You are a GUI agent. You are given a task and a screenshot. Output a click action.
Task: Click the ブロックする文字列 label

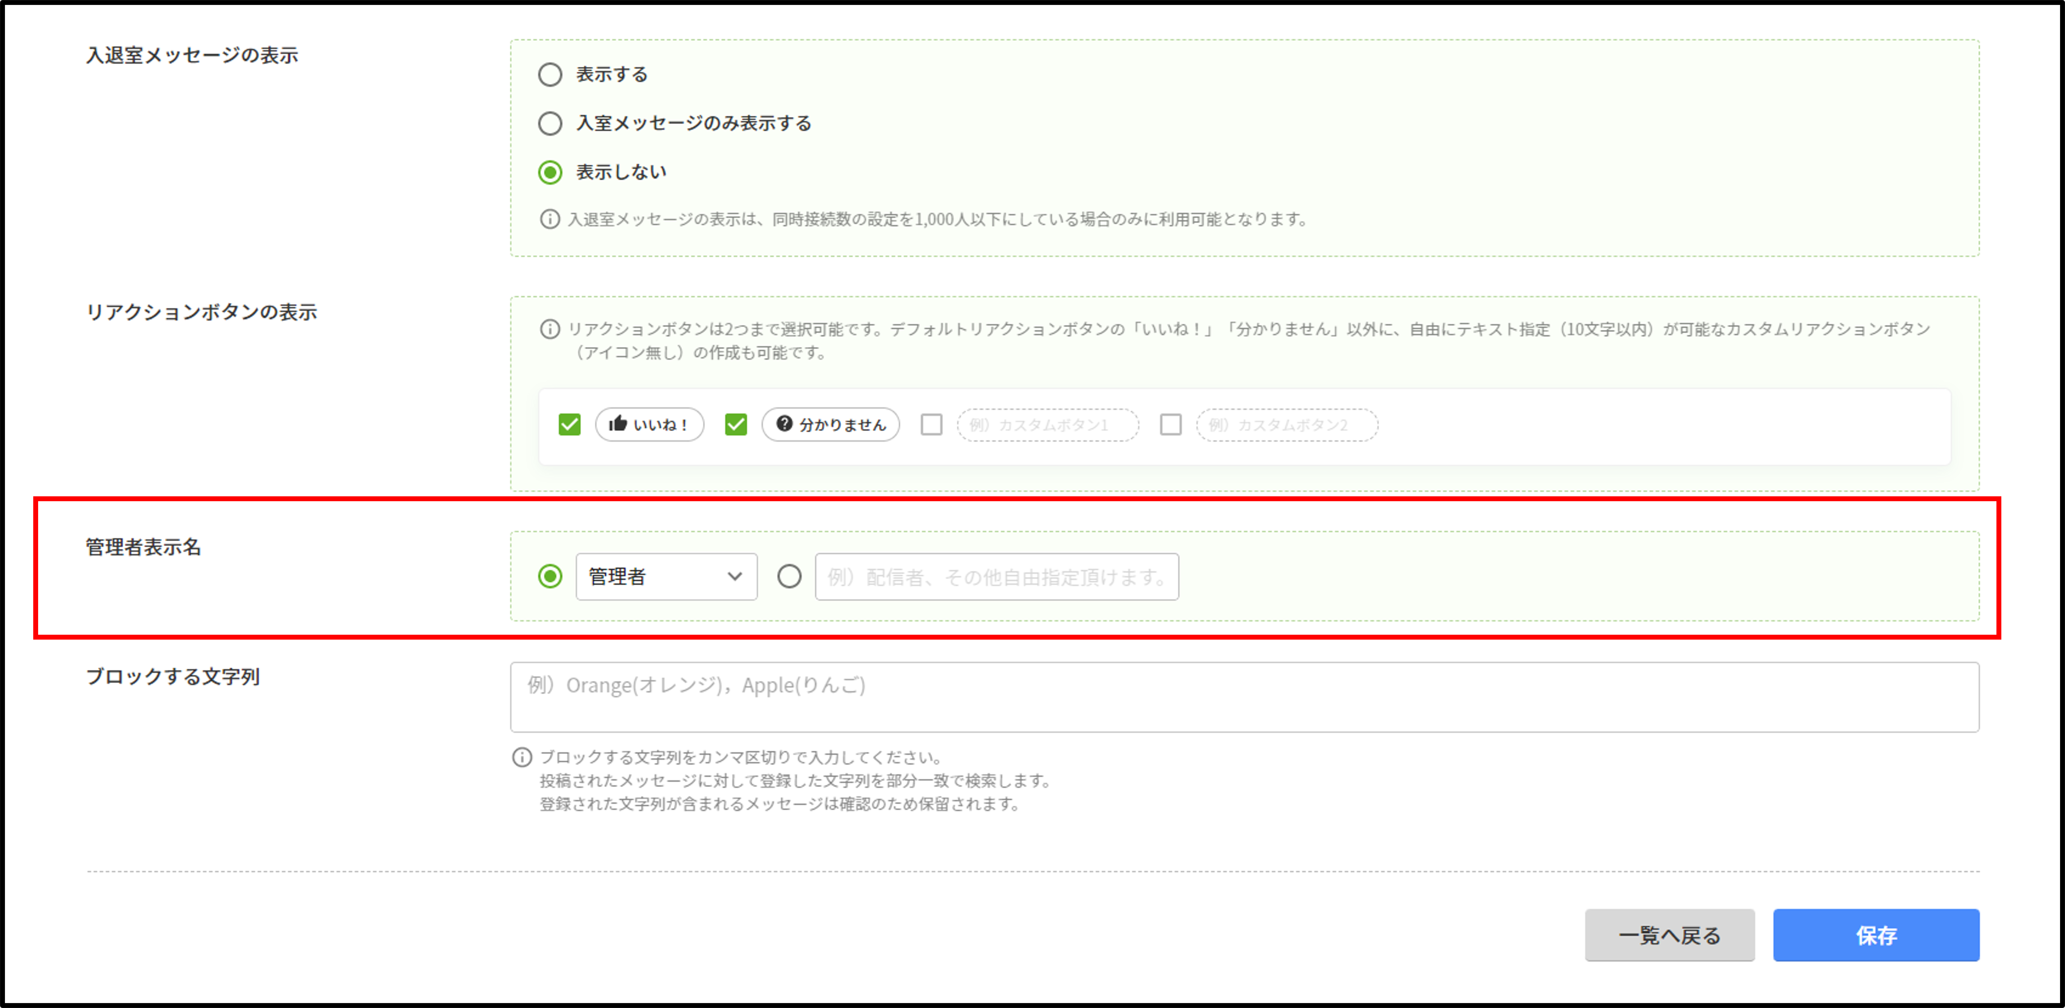tap(173, 677)
